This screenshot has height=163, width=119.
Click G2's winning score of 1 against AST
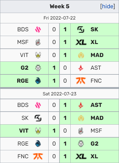pyautogui.click(x=54, y=68)
